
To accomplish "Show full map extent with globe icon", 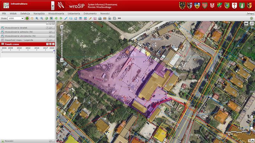I will click(x=47, y=18).
